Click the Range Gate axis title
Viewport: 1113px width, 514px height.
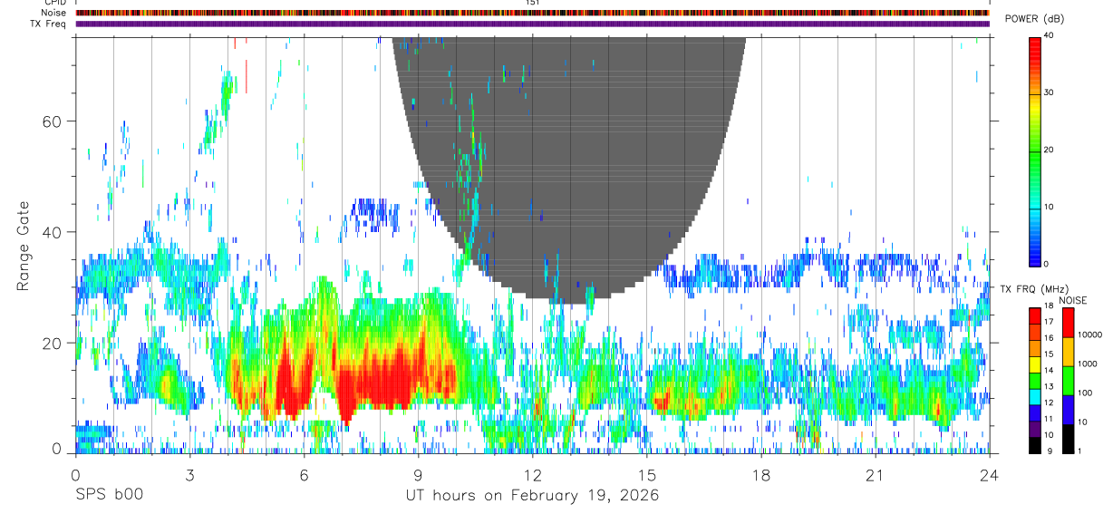click(x=23, y=246)
